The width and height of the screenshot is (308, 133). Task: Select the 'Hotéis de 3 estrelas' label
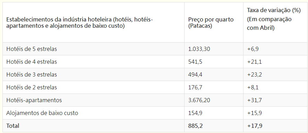pos(32,74)
